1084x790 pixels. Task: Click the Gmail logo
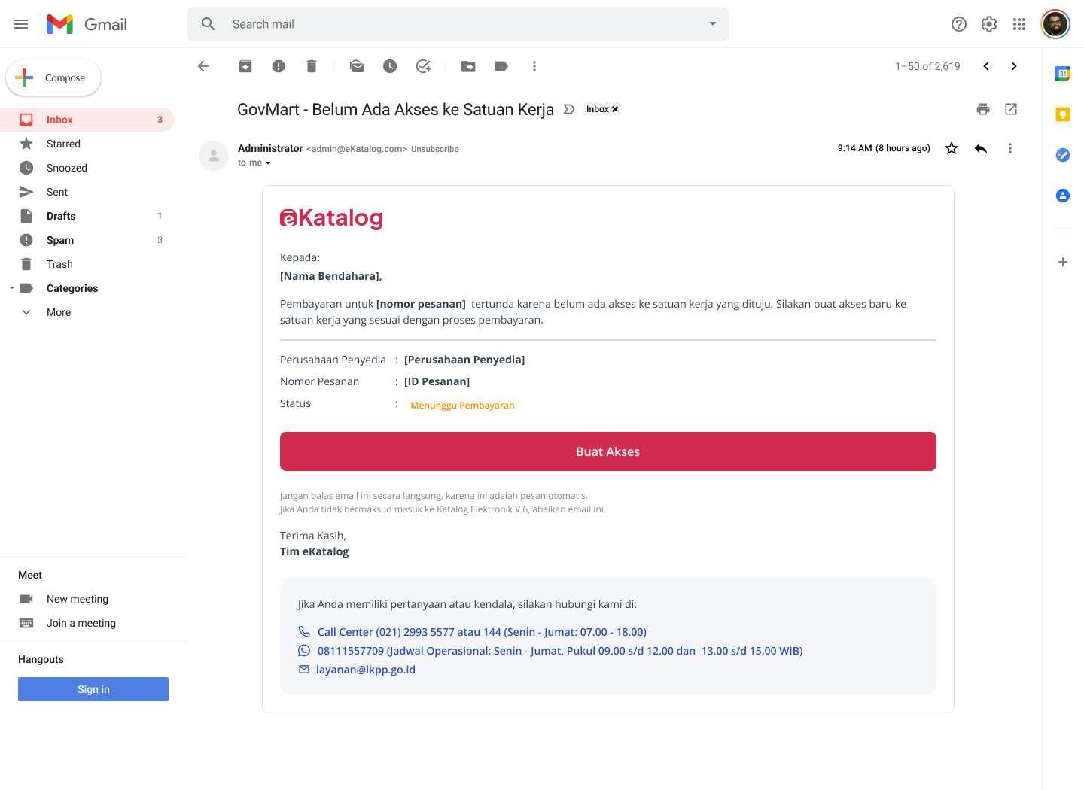(87, 24)
